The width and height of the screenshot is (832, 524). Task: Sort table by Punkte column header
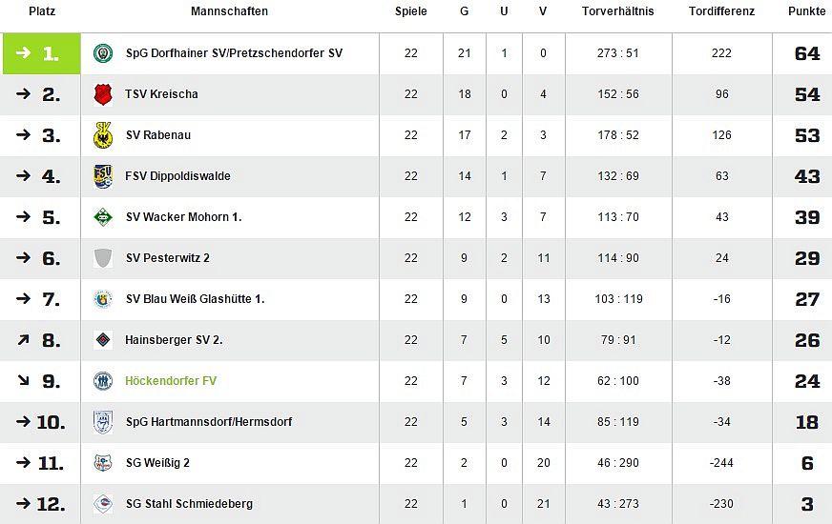click(x=806, y=11)
